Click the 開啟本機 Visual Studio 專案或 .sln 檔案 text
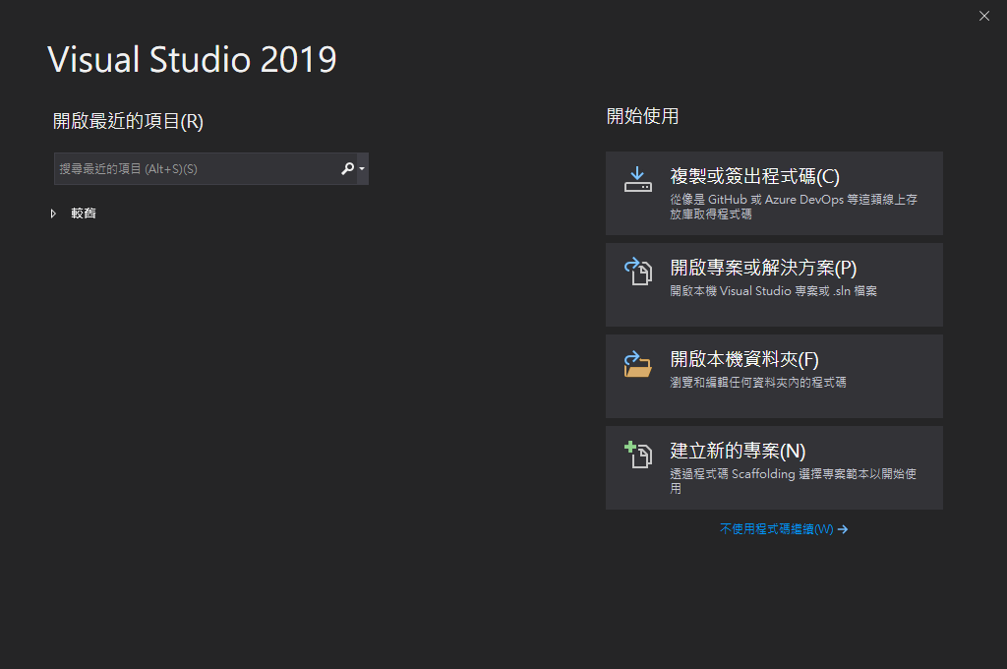Screen dimensions: 1007x669 point(773,291)
